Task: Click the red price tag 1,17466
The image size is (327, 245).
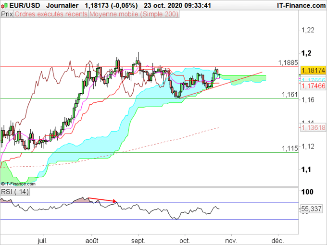Action: click(313, 86)
